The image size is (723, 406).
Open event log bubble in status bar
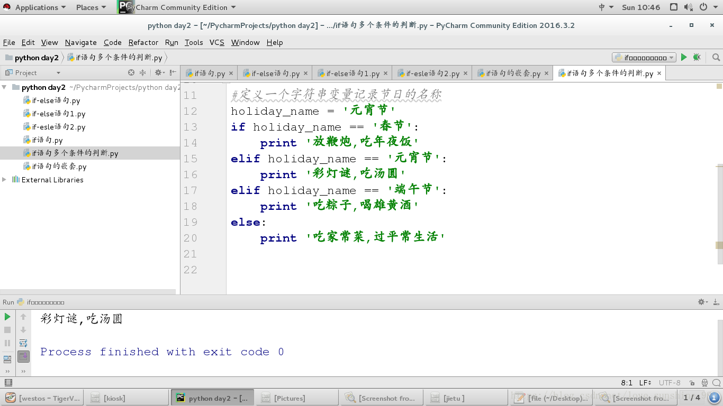(716, 383)
